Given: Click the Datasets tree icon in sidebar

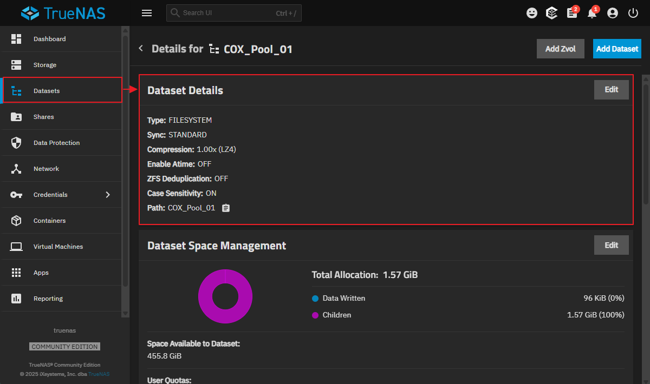Looking at the screenshot, I should point(16,91).
